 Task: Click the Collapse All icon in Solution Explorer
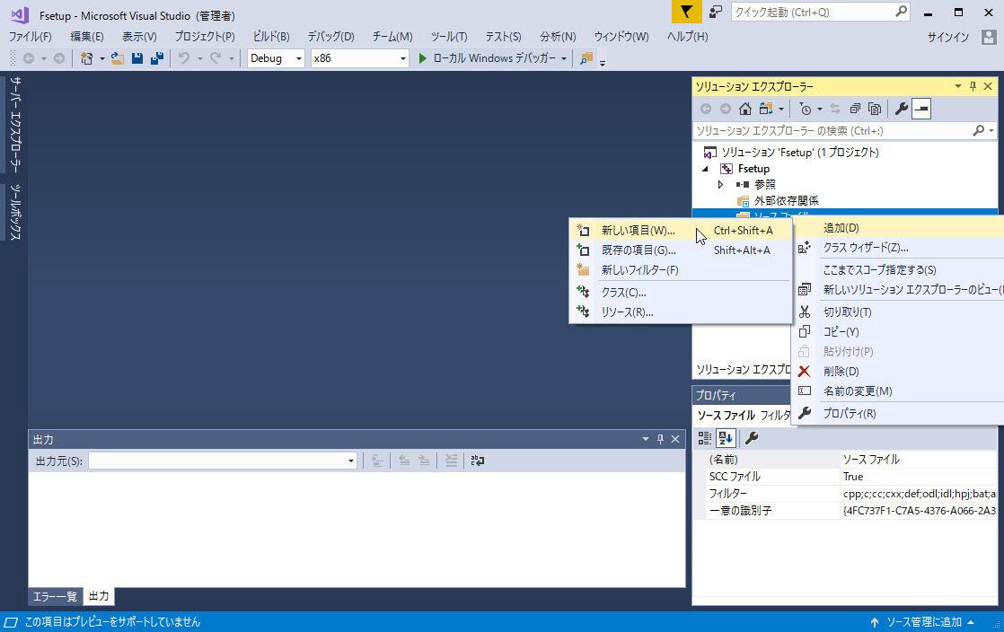click(x=855, y=109)
